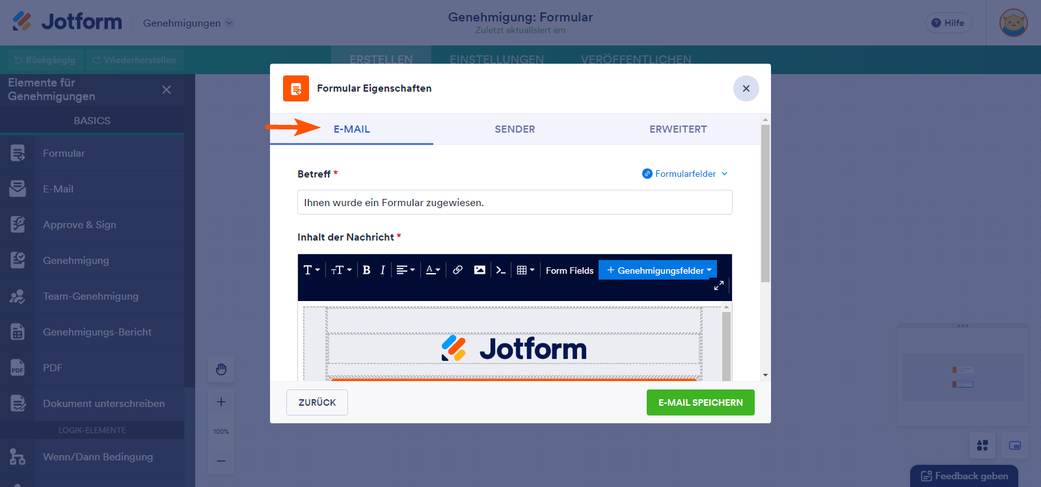1041x487 pixels.
Task: Click the BASICS section header
Action: (92, 121)
